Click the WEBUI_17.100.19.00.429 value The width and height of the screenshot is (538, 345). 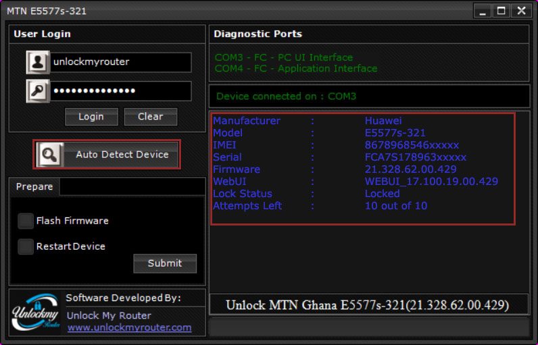click(x=431, y=182)
